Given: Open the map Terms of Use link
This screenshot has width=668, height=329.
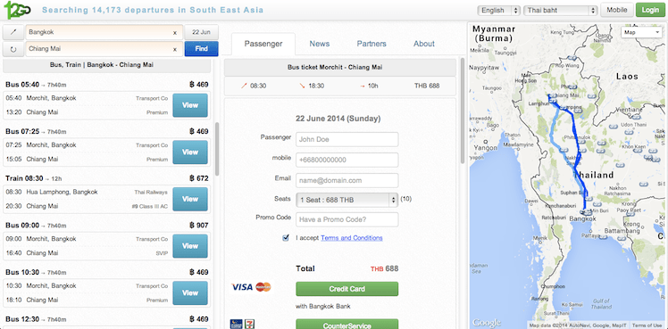Looking at the screenshot, I should (647, 325).
